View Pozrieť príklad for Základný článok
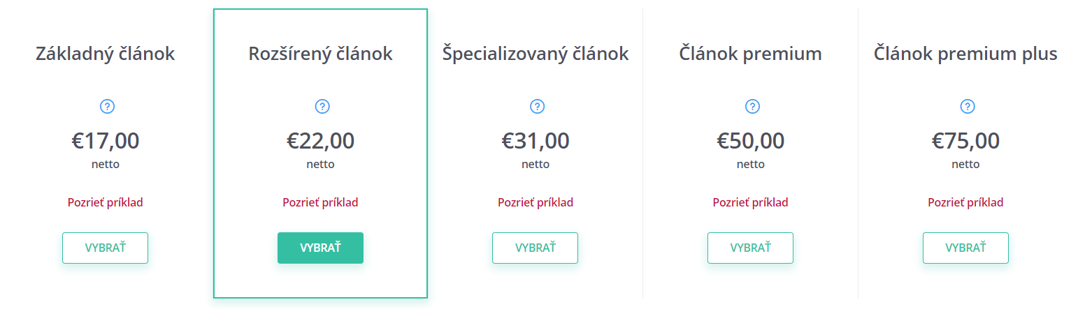Screen dimensions: 1071x309 coord(106,202)
